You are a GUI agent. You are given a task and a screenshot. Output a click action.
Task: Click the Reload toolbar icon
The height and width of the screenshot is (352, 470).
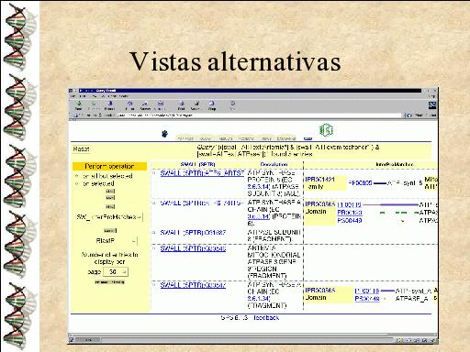[109, 105]
